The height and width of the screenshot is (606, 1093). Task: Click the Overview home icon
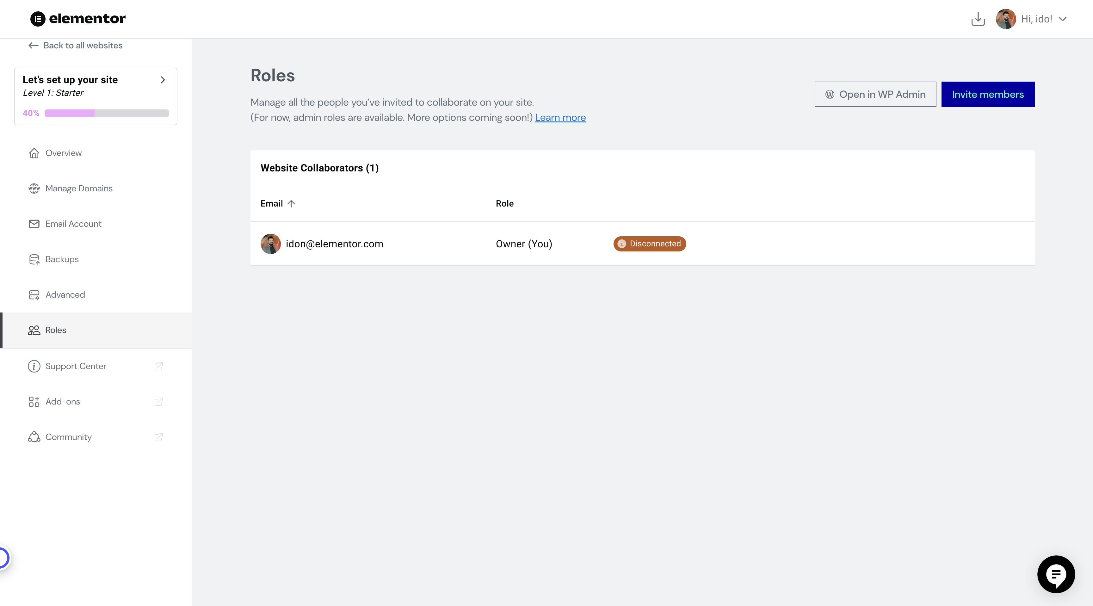click(34, 153)
